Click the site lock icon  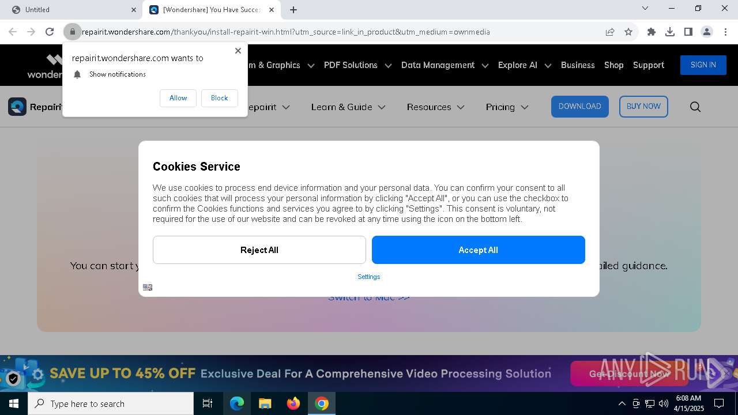pyautogui.click(x=72, y=32)
